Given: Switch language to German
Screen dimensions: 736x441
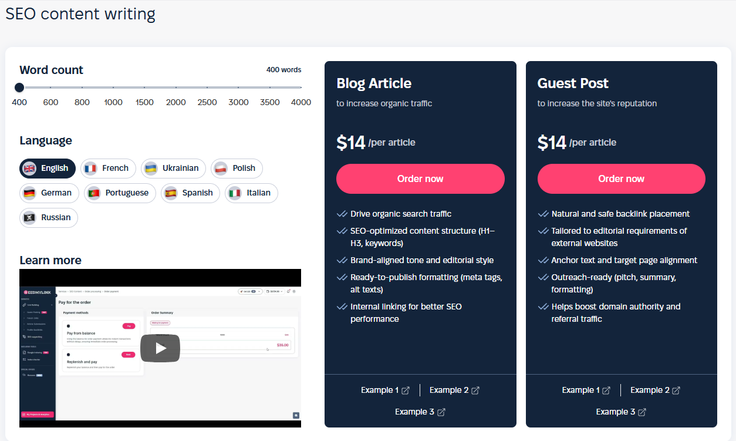Looking at the screenshot, I should (x=49, y=193).
